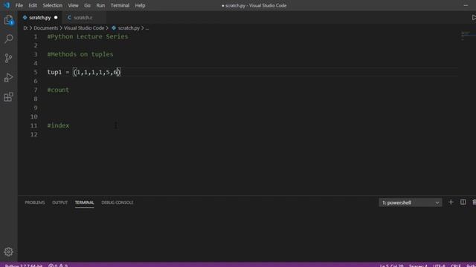Open the Terminal menu

coord(120,5)
